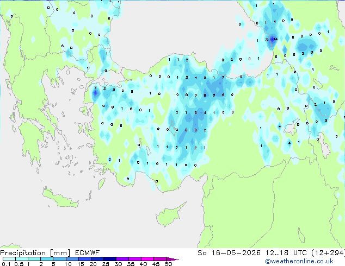The width and height of the screenshot is (345, 266).
Task: Select the 35–40 mm legend swatch
Action: tap(134, 259)
